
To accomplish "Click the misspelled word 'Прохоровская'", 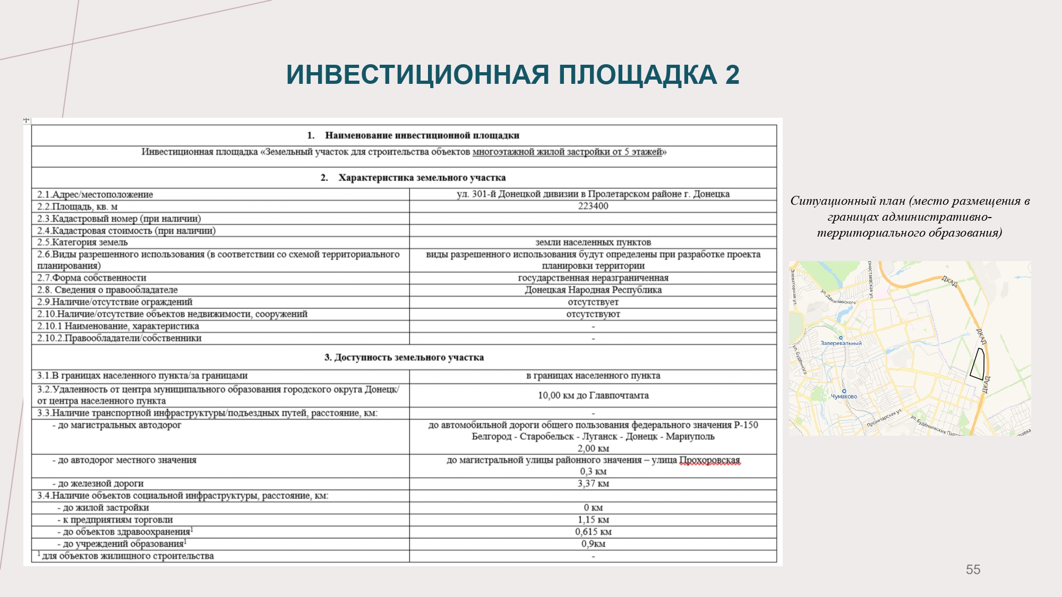I will (x=710, y=460).
